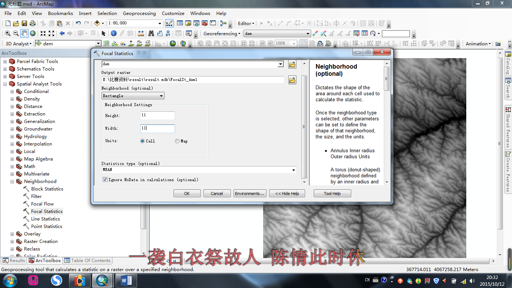Select the black Select Elements arrow tool

103,33
